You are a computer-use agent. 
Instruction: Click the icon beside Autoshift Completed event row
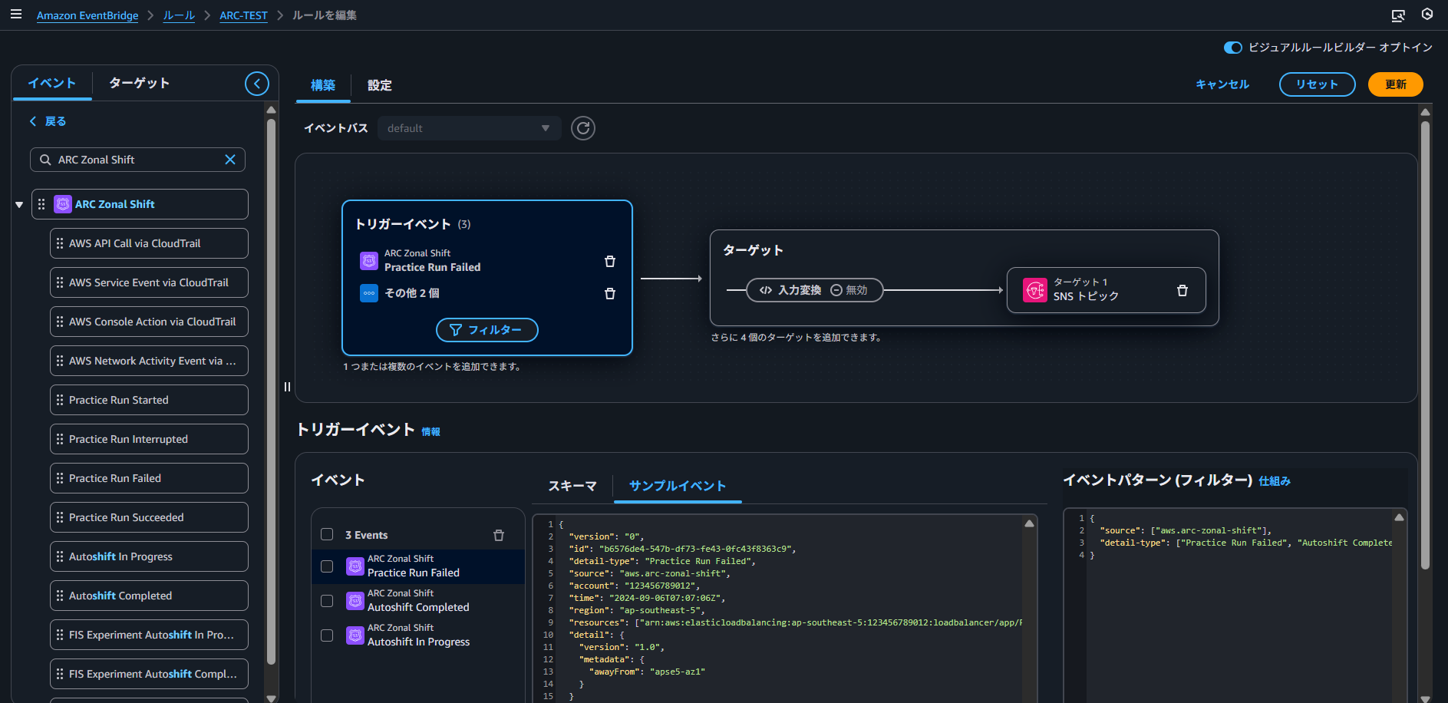355,601
